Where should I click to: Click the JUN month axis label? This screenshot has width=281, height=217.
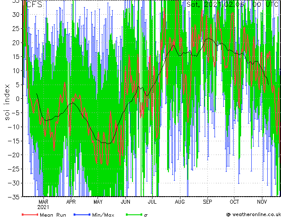125,202
